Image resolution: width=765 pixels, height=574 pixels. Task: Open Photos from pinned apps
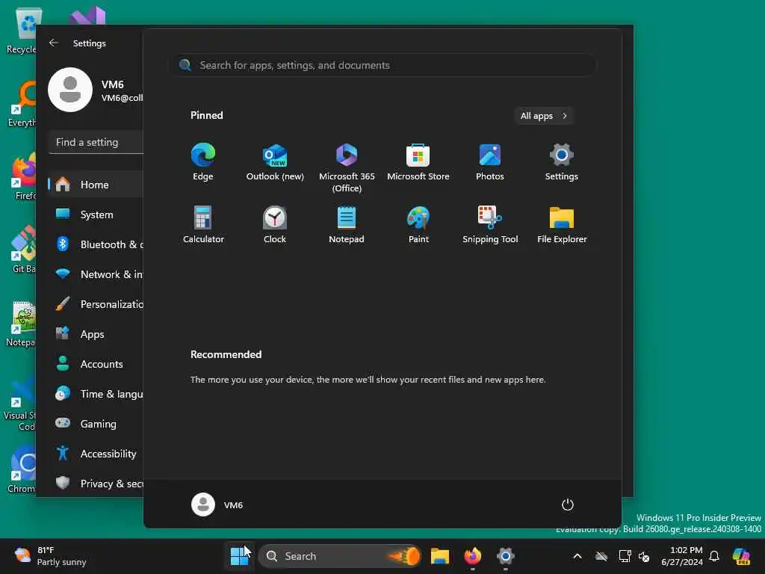[x=490, y=161]
